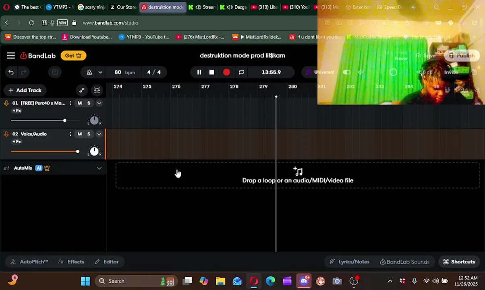This screenshot has height=290, width=485.
Task: Expand Voice/Audio track settings chevron
Action: pos(99,134)
